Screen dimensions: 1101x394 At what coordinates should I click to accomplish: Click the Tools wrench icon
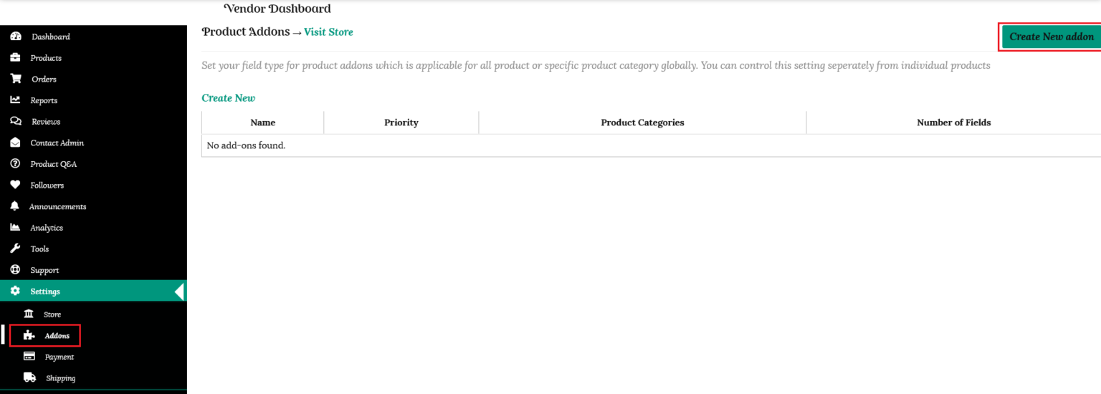15,249
